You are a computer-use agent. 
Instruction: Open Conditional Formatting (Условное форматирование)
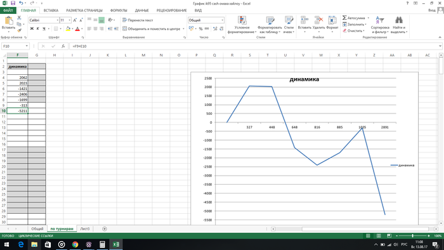click(x=242, y=25)
